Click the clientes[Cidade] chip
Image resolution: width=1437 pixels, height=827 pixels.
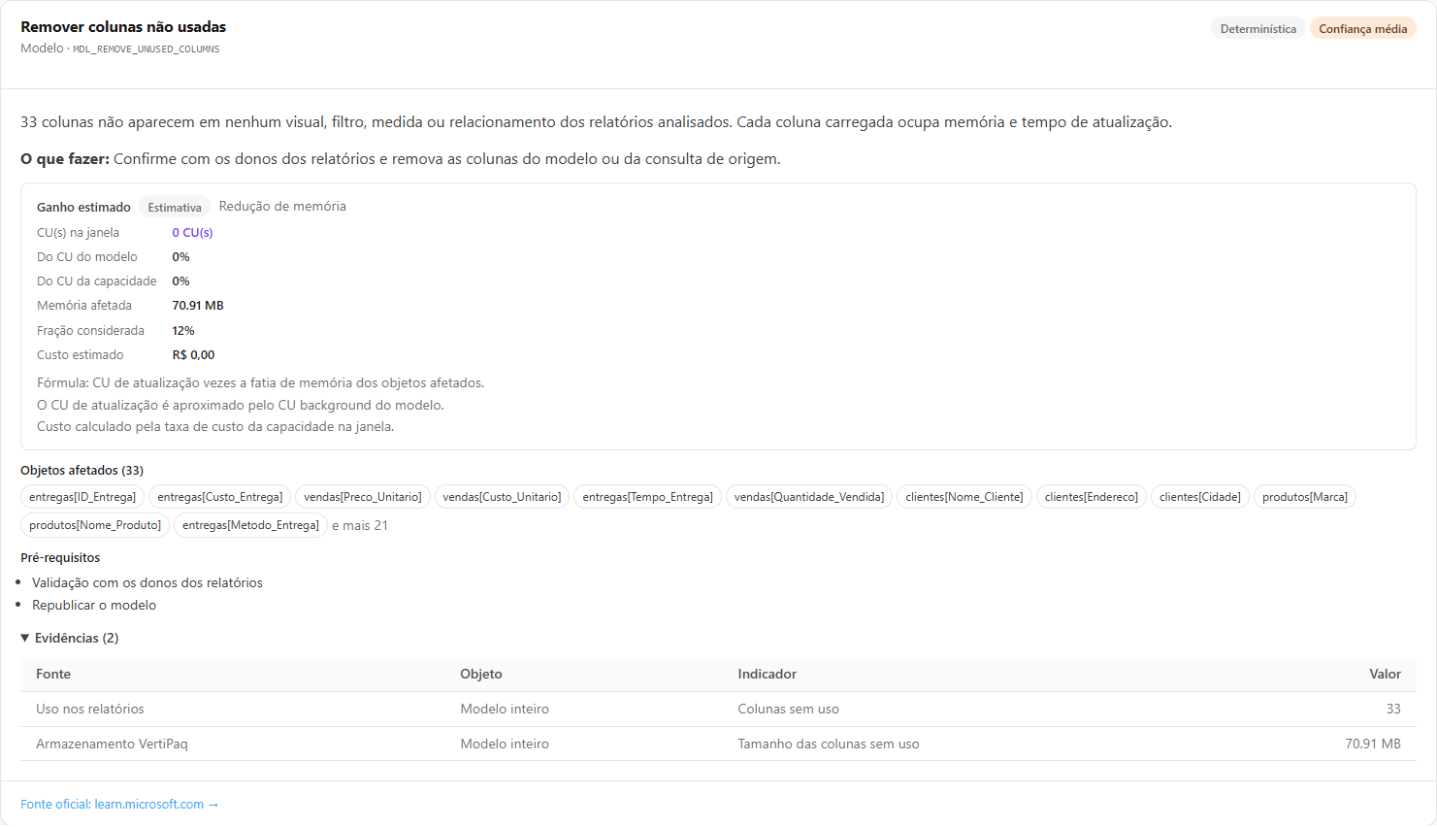tap(1200, 497)
